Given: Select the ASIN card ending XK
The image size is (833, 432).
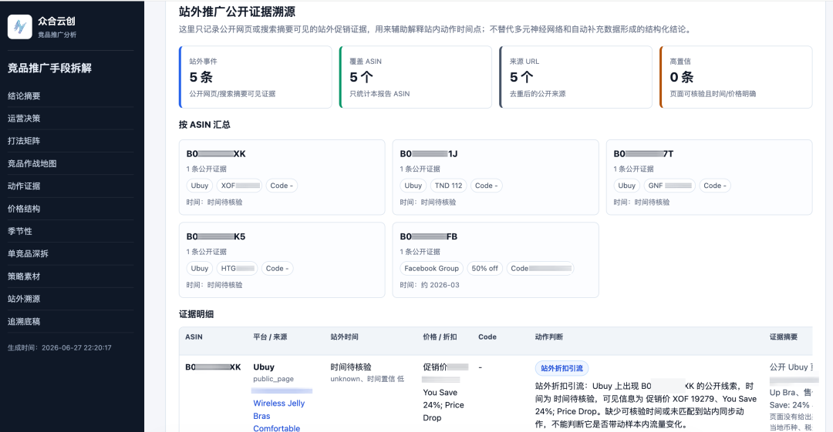Looking at the screenshot, I should click(282, 177).
